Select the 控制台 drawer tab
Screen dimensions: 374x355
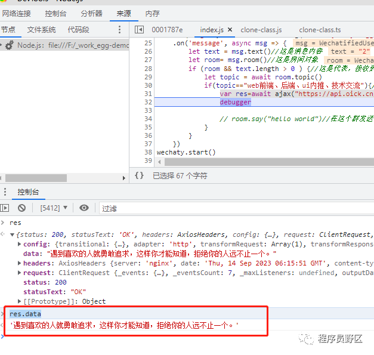coord(28,192)
